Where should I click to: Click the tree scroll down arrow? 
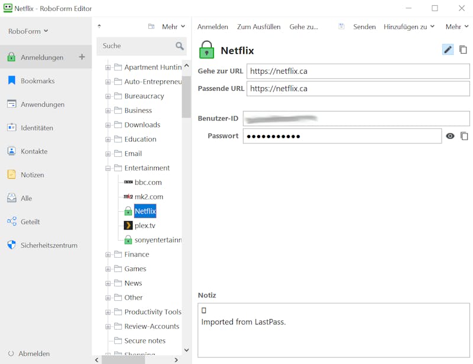[x=186, y=350]
